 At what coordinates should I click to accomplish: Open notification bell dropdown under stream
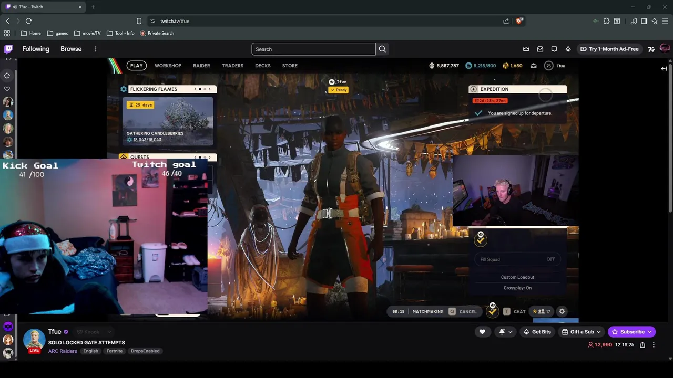505,332
